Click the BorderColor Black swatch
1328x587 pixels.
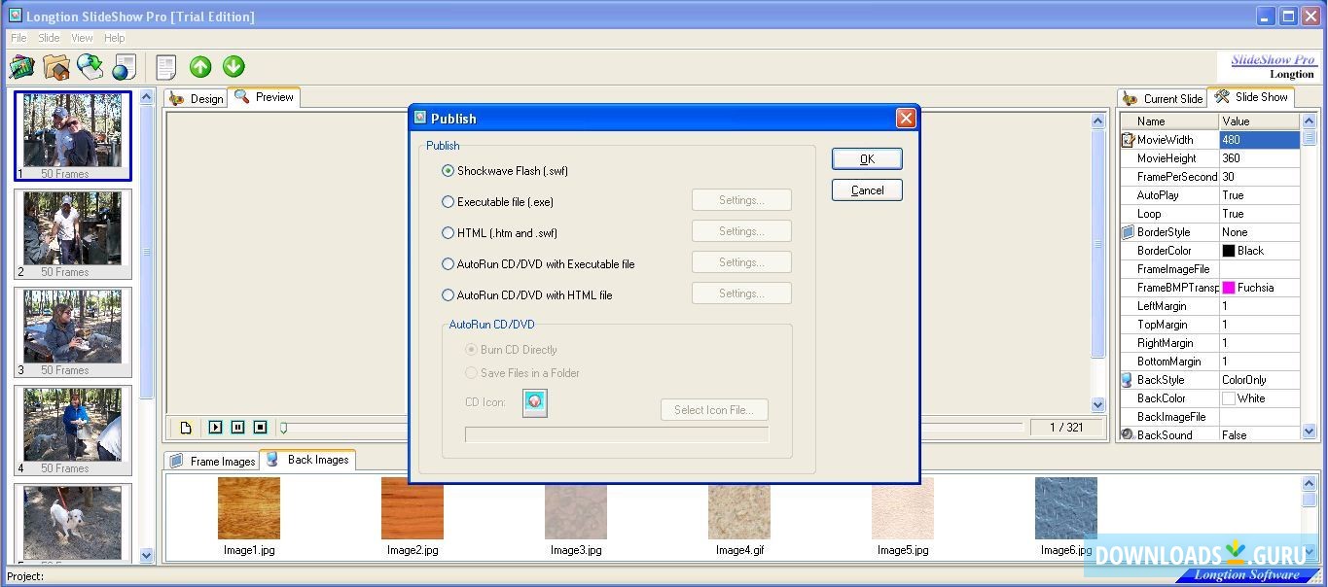point(1229,251)
